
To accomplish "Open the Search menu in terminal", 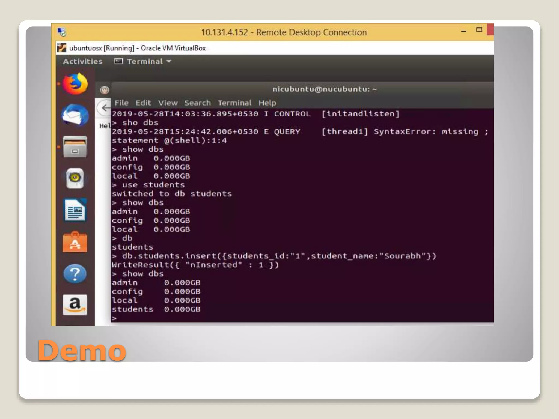I will coord(197,103).
